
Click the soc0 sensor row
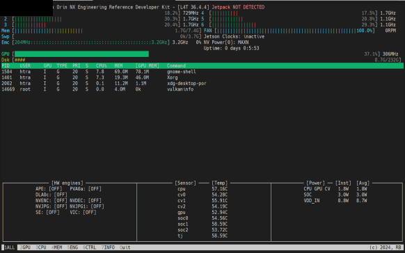click(202, 218)
